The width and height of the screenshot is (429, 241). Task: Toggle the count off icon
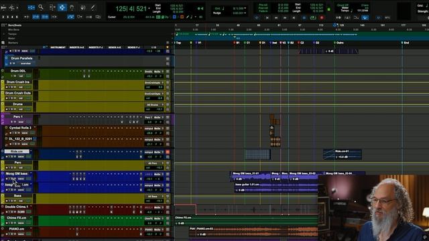point(356,18)
